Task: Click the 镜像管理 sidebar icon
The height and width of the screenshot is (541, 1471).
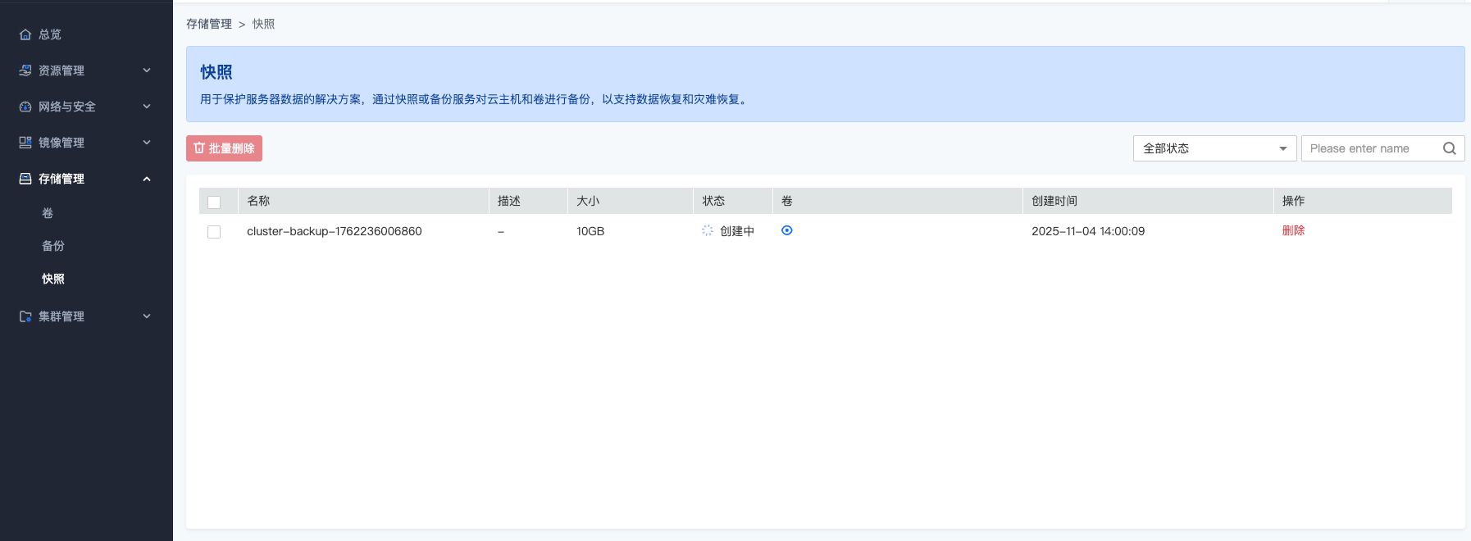Action: [25, 143]
